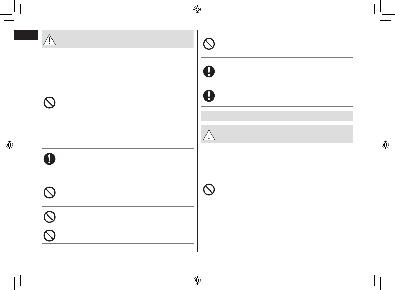Viewport: 395px width, 290px height.
Task: Click the gray warning header bar beside the right triangle
Action: 277,134
